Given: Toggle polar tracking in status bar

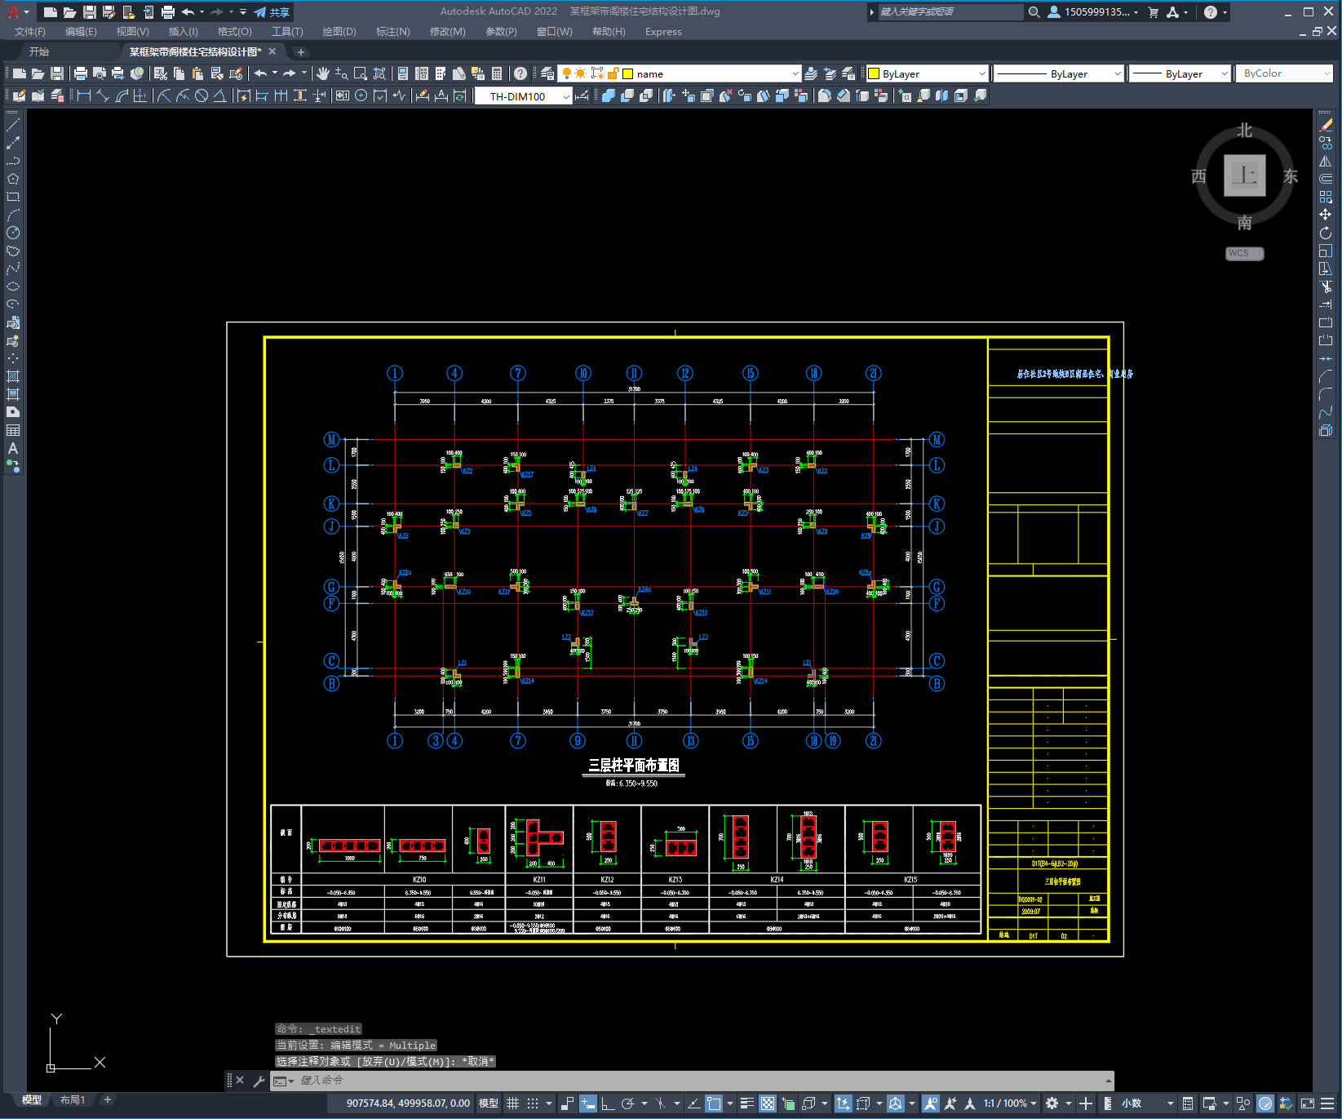Looking at the screenshot, I should [627, 1103].
